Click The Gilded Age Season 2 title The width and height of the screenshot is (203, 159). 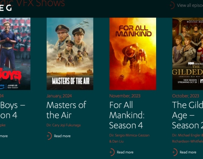tap(188, 115)
